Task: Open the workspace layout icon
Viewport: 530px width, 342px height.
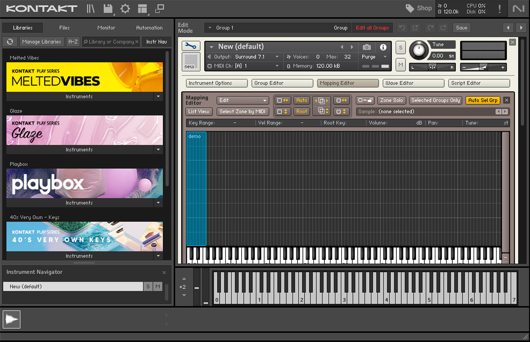Action: 143,9
